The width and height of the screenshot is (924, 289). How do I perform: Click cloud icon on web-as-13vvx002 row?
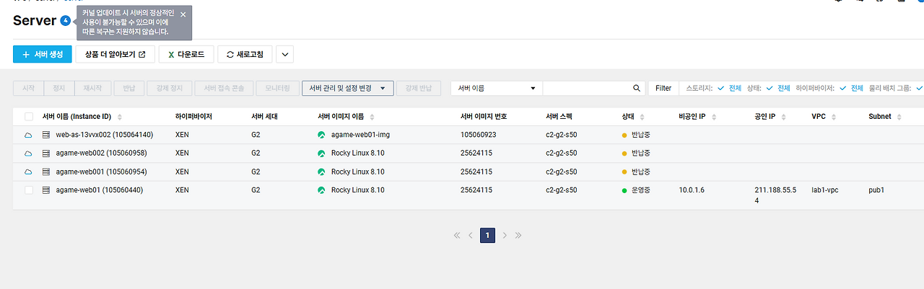point(29,135)
